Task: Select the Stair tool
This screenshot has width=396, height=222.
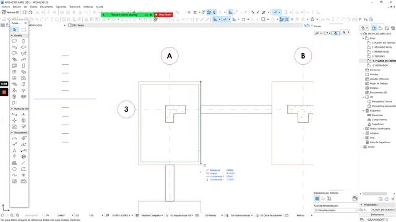Action: point(14,60)
